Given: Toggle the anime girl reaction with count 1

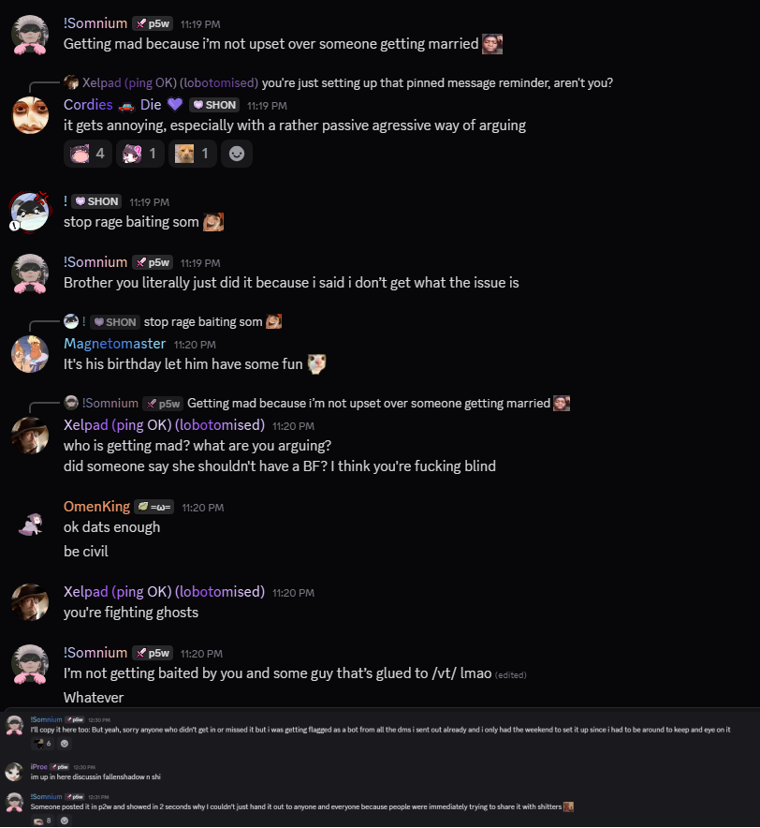Looking at the screenshot, I should (x=139, y=154).
